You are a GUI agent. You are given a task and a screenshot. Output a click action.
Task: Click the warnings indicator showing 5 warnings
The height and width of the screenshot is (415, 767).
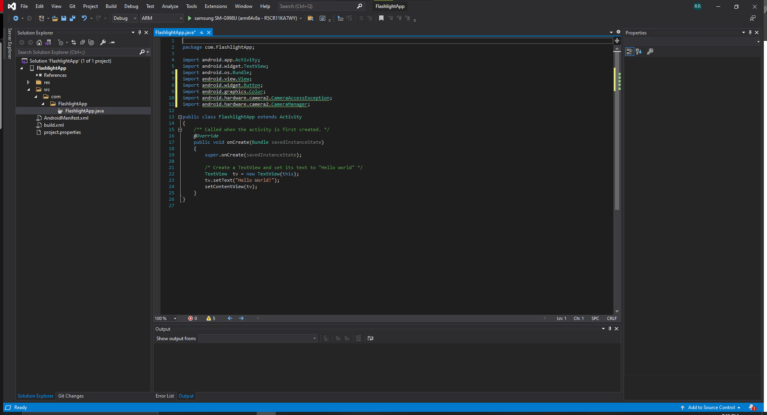pyautogui.click(x=210, y=318)
